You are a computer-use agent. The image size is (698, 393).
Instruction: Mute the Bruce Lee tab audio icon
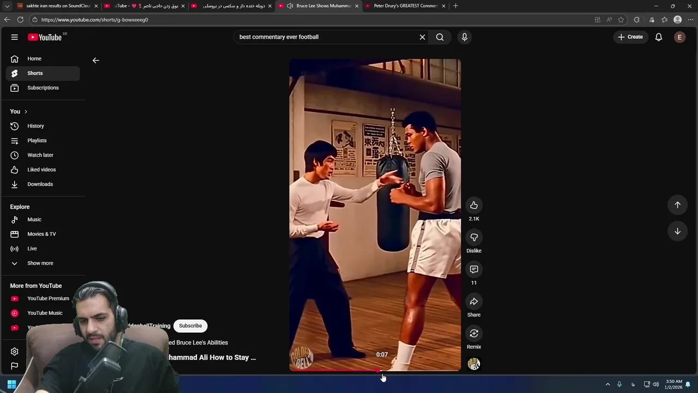pos(290,6)
